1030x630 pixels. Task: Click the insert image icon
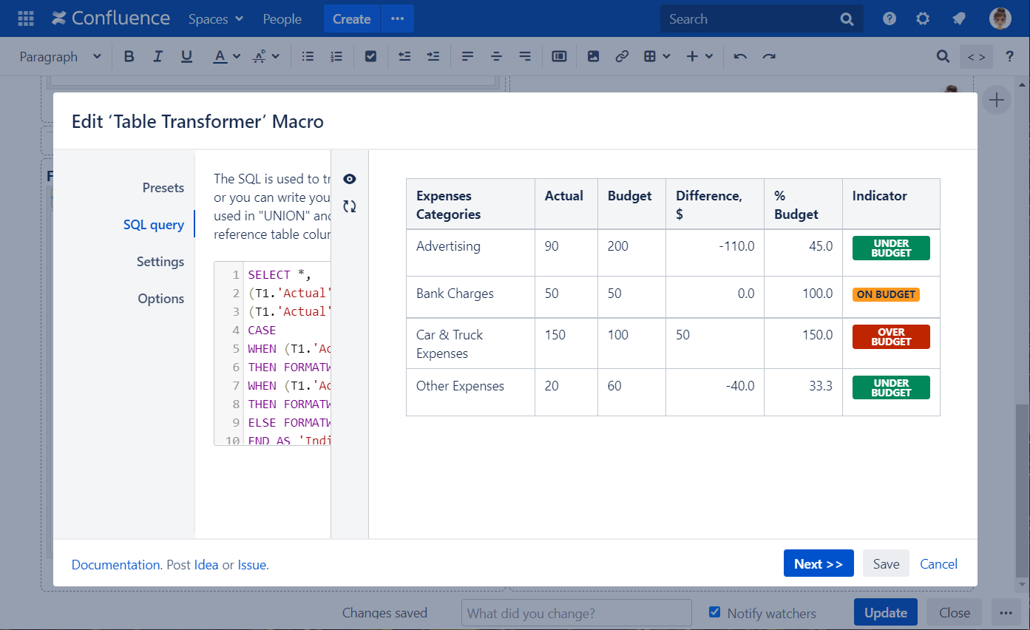click(x=593, y=56)
